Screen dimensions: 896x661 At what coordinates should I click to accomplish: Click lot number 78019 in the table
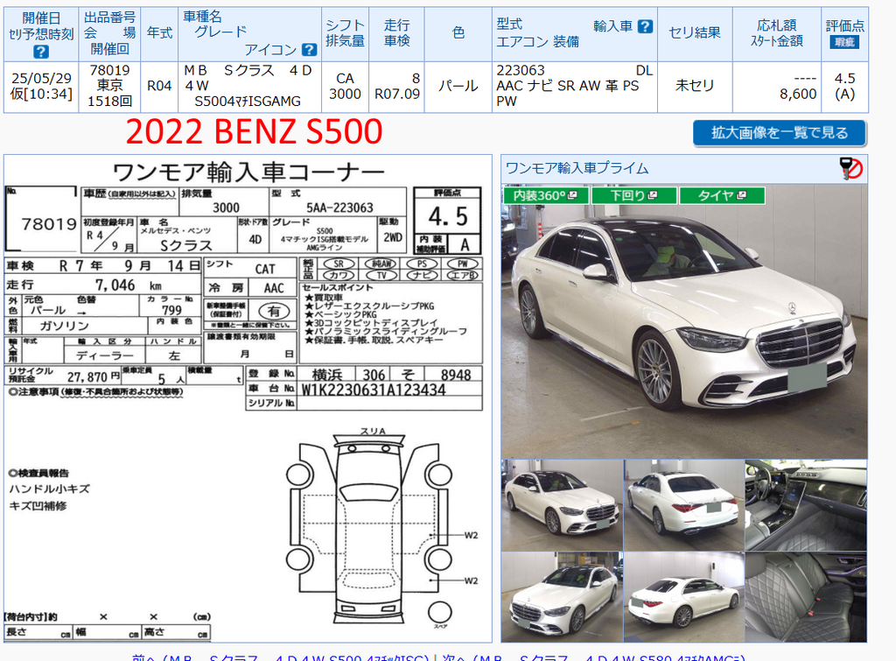(x=109, y=70)
